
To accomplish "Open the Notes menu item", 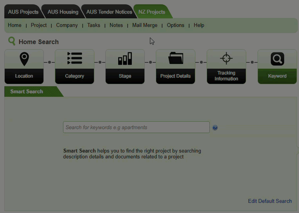I will 116,25.
